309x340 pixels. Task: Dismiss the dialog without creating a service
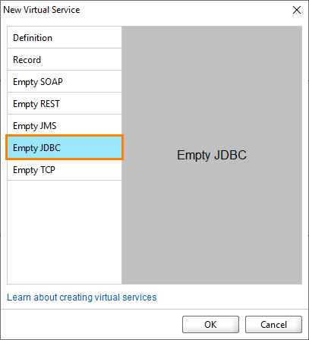point(273,324)
